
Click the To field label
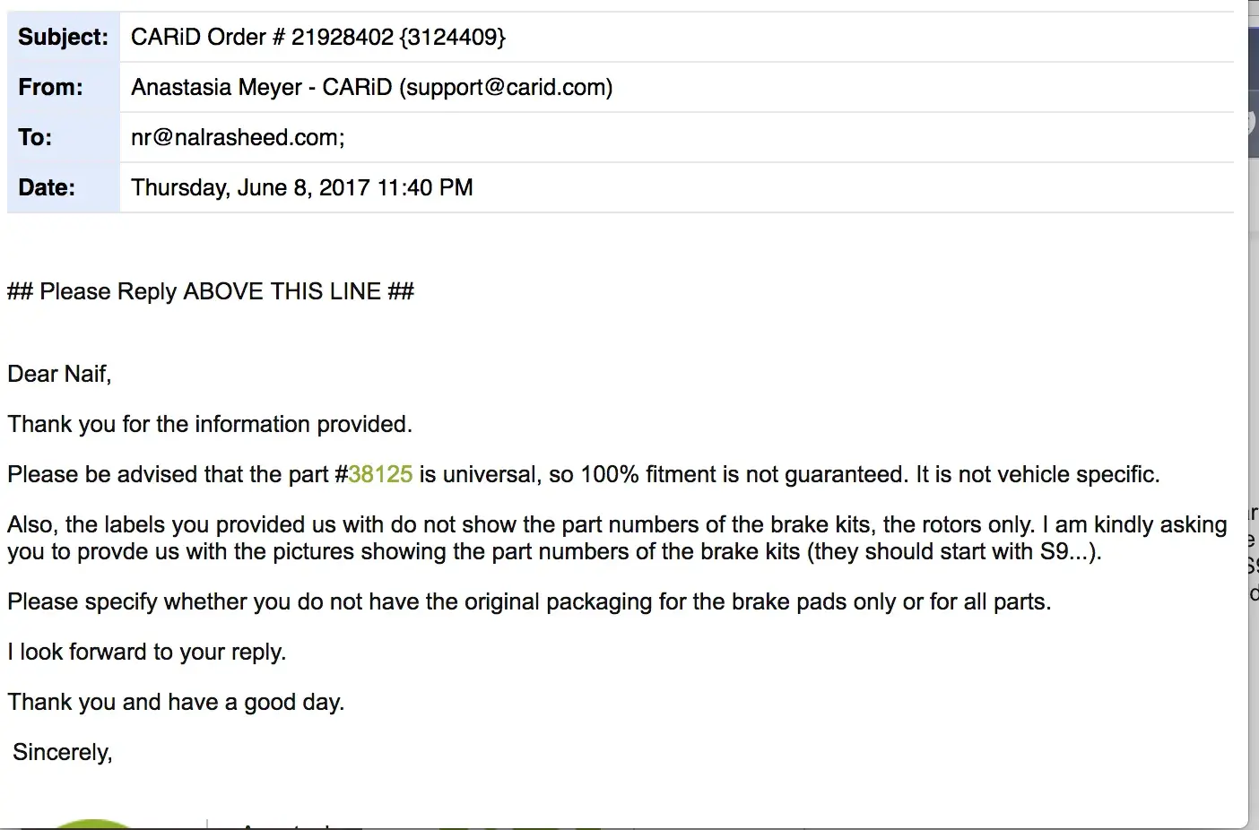pyautogui.click(x=35, y=137)
